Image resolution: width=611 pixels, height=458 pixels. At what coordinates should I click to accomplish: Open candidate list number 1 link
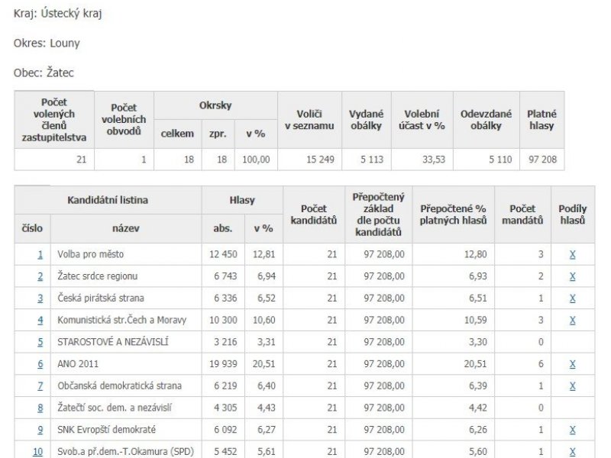coord(40,255)
